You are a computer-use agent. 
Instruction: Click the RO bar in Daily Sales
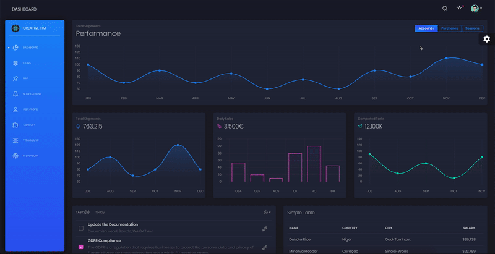click(314, 164)
